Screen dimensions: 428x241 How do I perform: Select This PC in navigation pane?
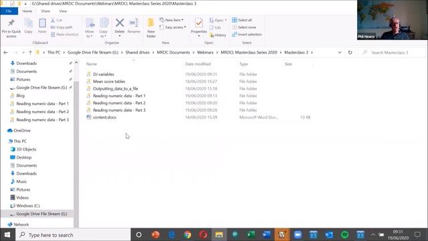click(20, 141)
